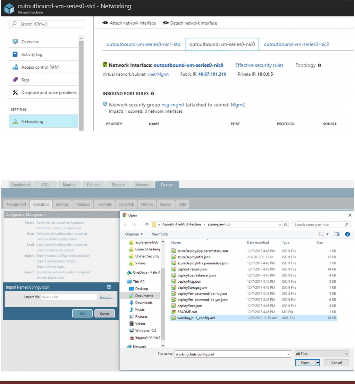
Task: Click Browse... in import dialog
Action: click(x=106, y=298)
